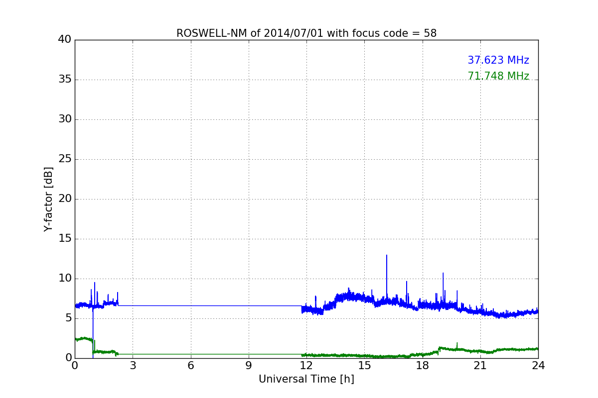
Task: Click the y-axis tick label 30
Action: coord(65,119)
